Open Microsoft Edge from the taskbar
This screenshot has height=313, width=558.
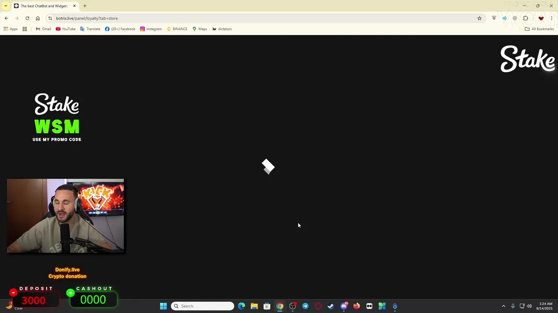pos(242,306)
